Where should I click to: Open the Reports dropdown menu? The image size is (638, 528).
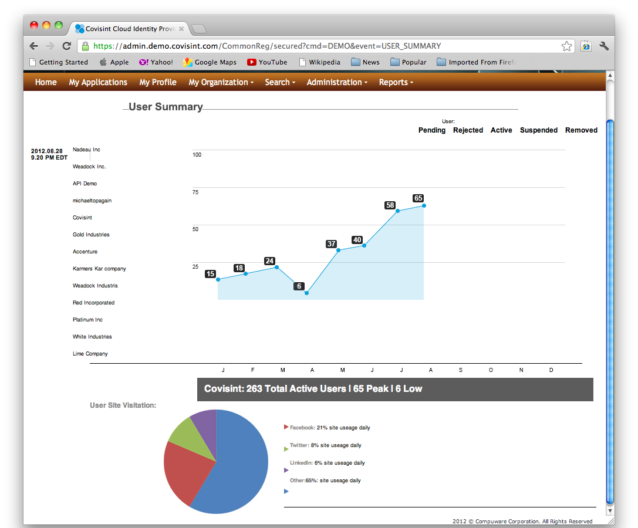[396, 82]
